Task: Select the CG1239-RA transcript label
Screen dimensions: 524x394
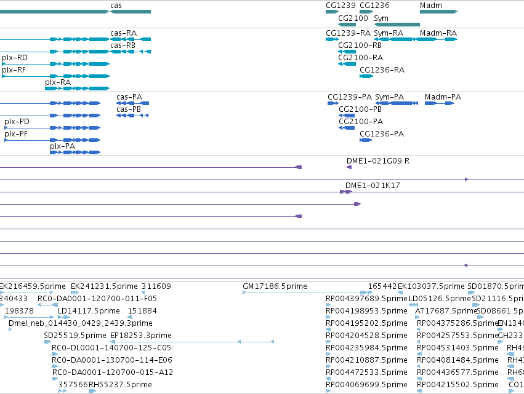Action: [349, 33]
